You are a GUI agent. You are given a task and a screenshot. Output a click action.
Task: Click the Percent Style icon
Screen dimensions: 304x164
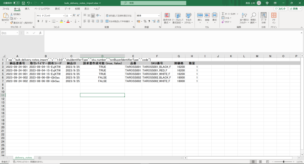click(x=145, y=21)
